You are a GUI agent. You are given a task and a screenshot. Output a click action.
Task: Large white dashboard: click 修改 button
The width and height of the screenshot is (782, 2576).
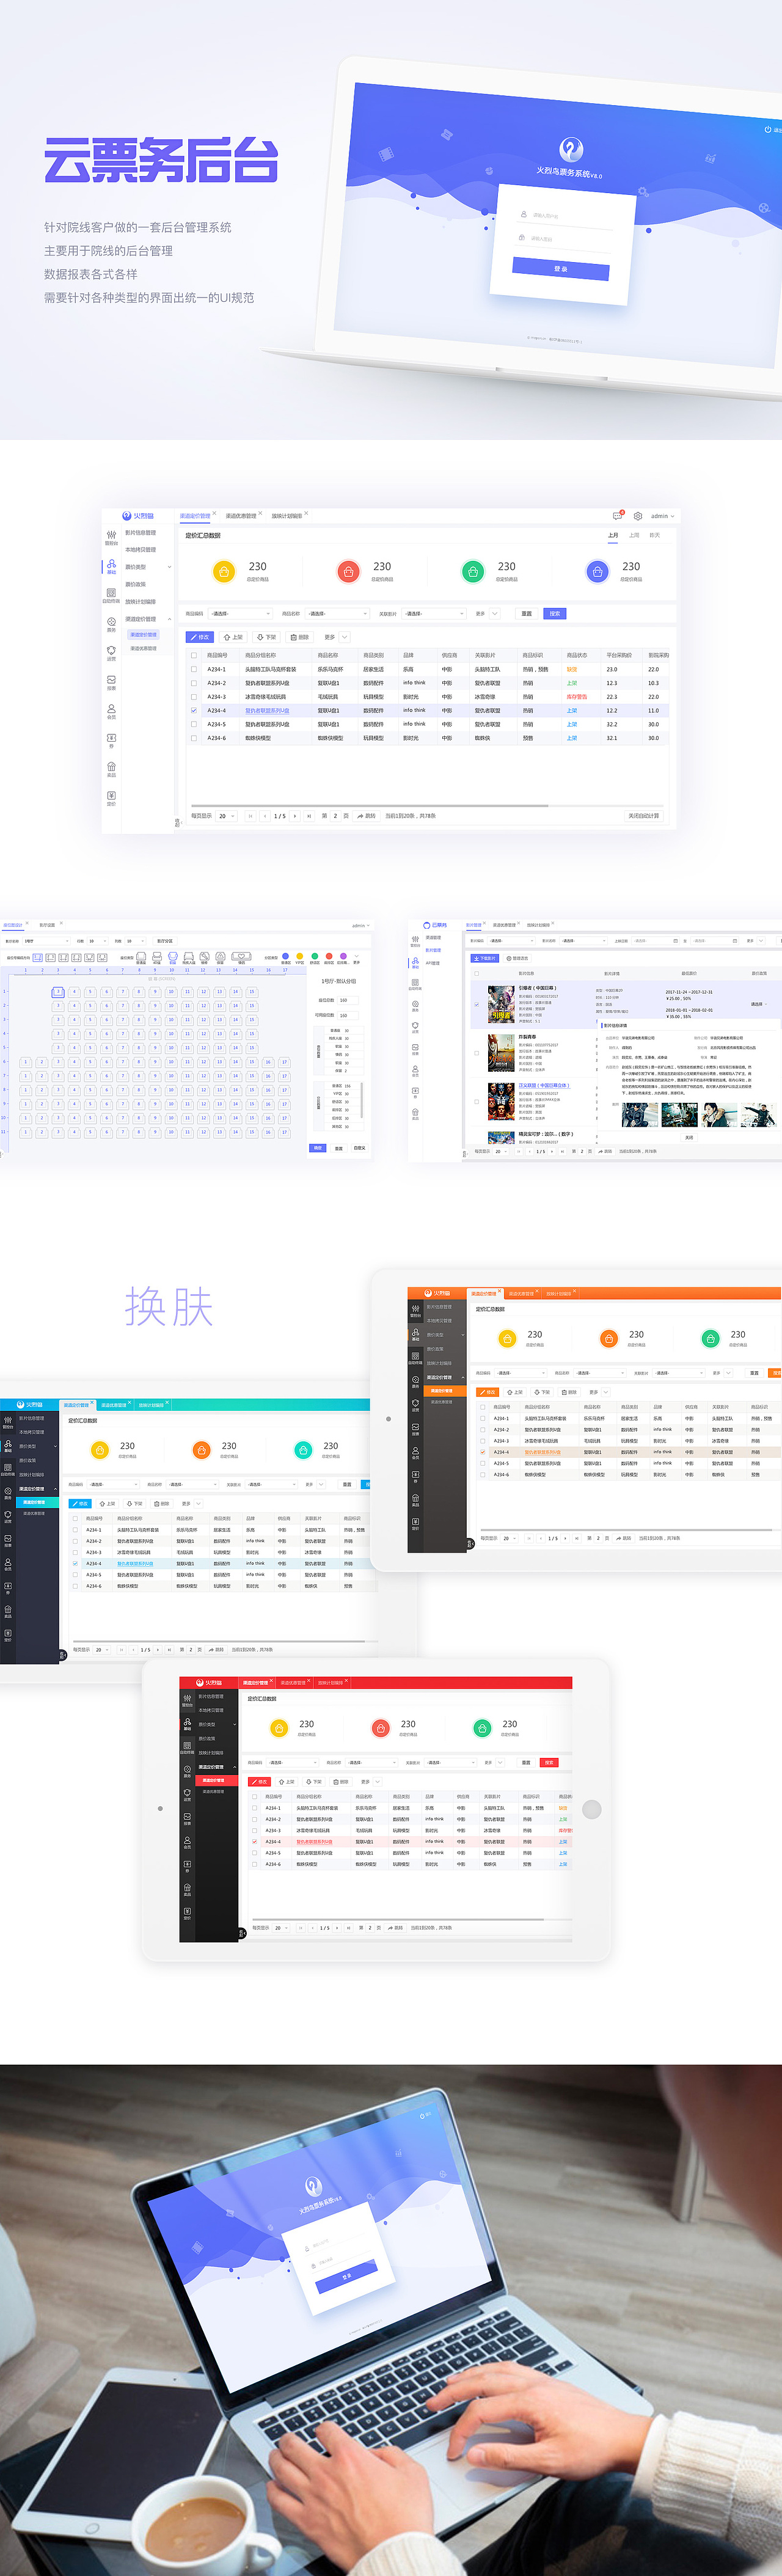[x=200, y=637]
